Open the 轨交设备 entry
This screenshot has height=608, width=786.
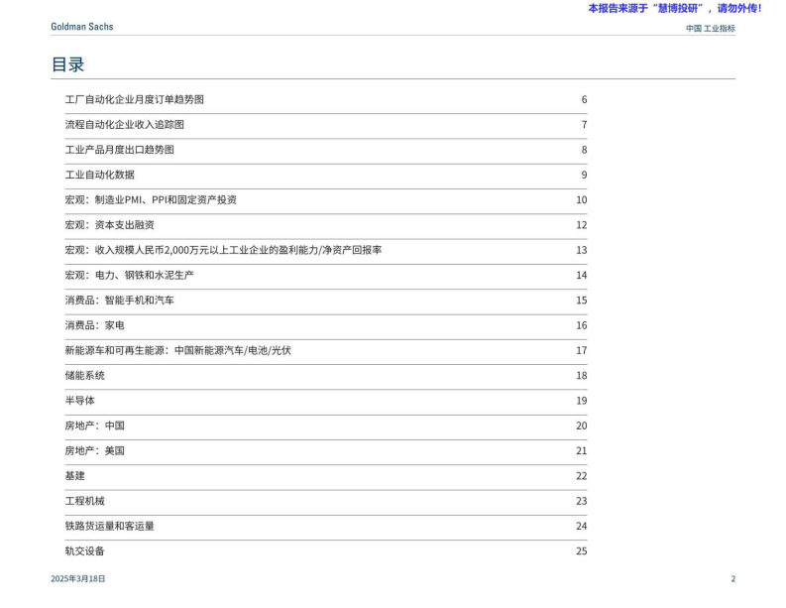(84, 550)
